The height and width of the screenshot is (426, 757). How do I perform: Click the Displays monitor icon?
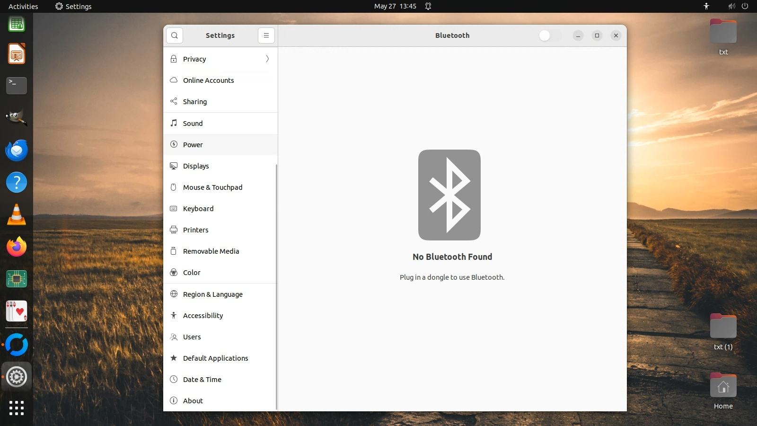pyautogui.click(x=174, y=166)
